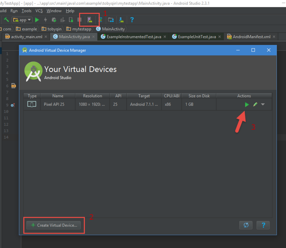Select the mytestapp breadcrumb folder
The width and height of the screenshot is (286, 248).
[79, 29]
